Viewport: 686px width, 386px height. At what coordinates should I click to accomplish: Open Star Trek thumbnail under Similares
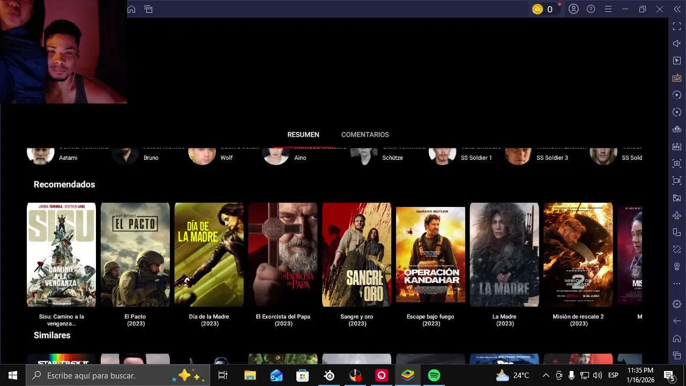click(x=62, y=359)
